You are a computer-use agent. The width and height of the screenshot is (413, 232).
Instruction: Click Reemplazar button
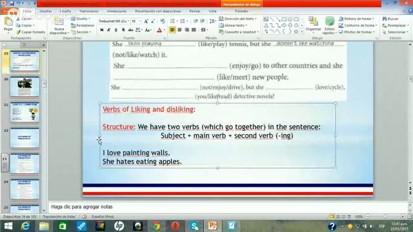(x=396, y=25)
